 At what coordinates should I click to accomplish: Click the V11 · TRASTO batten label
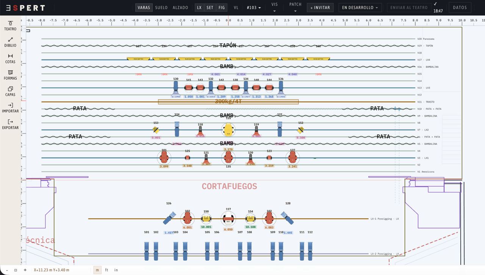(x=426, y=102)
